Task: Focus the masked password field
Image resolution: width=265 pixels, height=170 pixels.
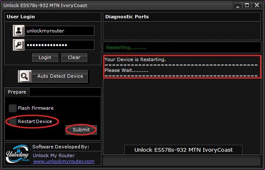Action: [x=59, y=45]
